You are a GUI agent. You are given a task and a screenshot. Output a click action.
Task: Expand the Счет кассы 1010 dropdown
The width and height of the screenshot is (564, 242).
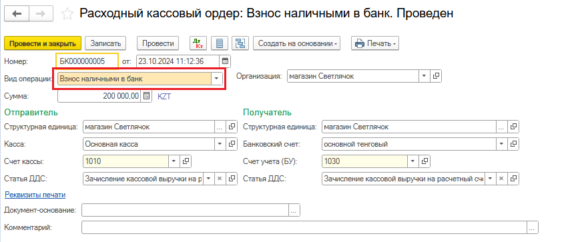click(x=174, y=161)
